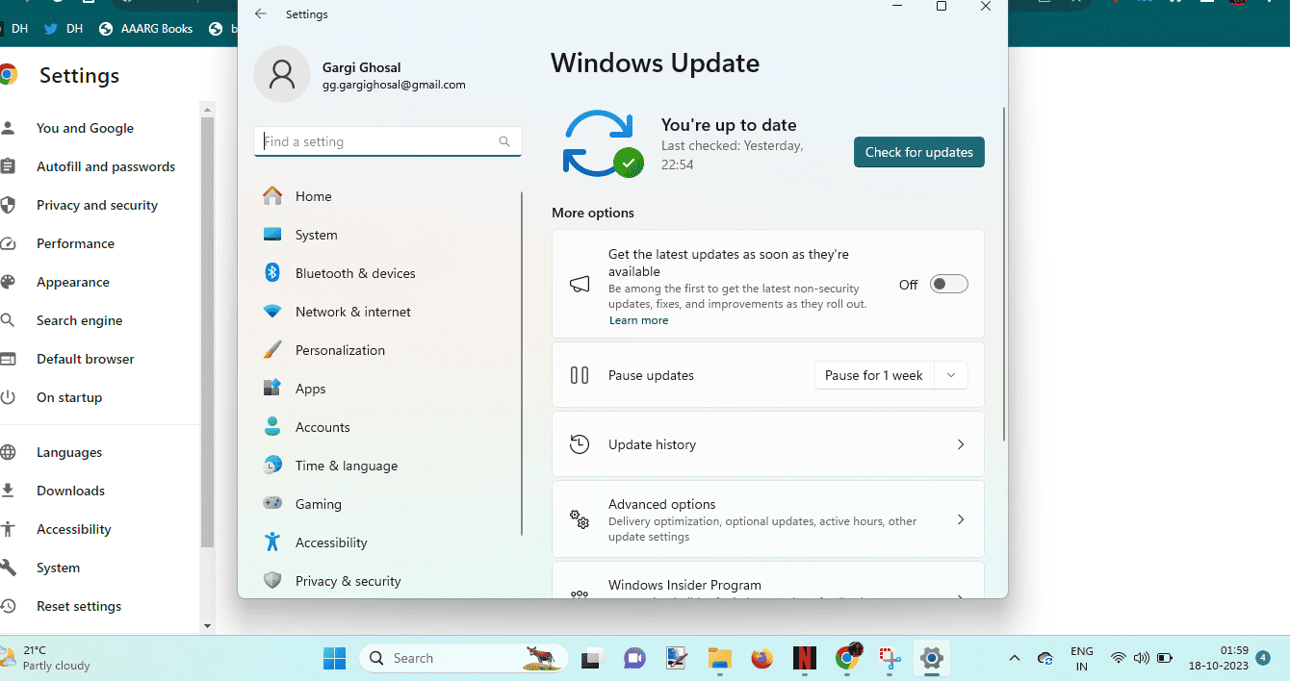Open the clock showing 01:59 18-10-2023
The image size is (1290, 681).
(x=1221, y=658)
